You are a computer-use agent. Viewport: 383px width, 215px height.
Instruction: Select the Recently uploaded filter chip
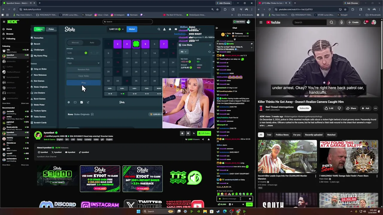(x=314, y=135)
